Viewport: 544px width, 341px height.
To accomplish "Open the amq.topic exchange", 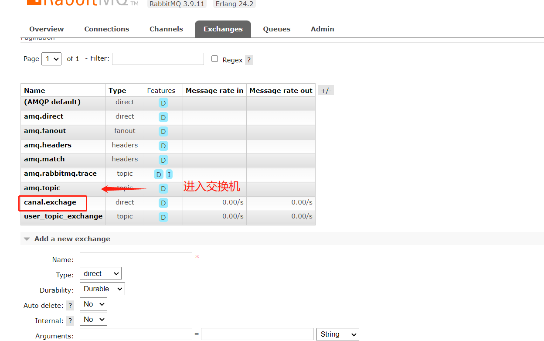I will [42, 188].
